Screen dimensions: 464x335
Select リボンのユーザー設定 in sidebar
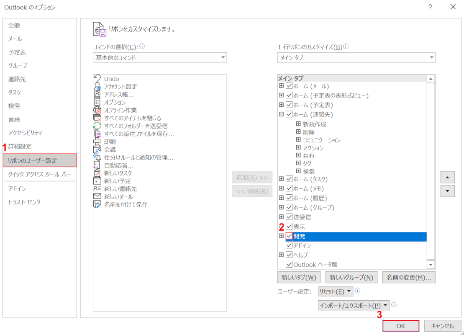click(x=40, y=160)
